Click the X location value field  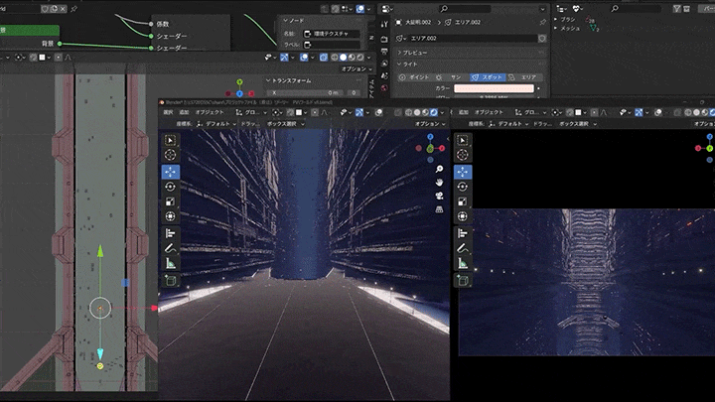click(x=307, y=92)
